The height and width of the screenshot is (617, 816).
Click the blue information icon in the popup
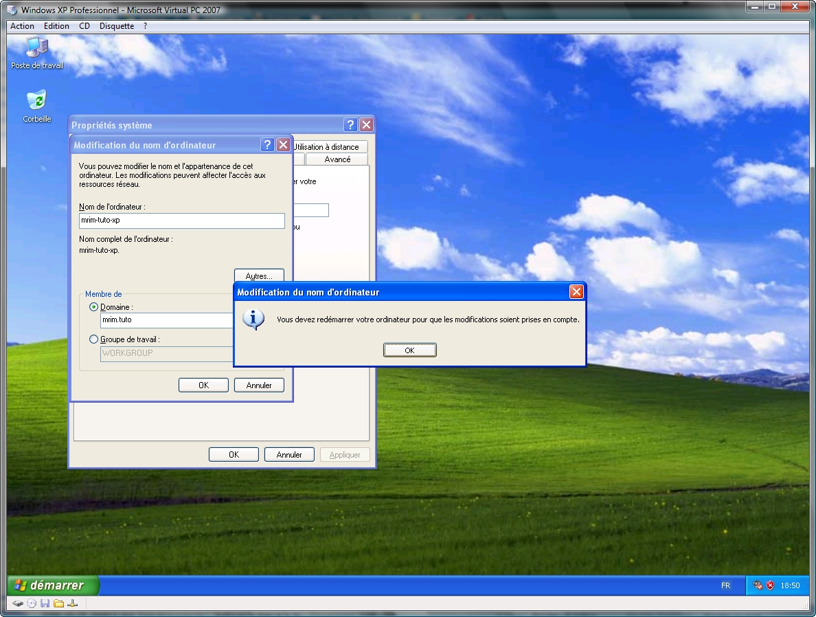pyautogui.click(x=253, y=319)
